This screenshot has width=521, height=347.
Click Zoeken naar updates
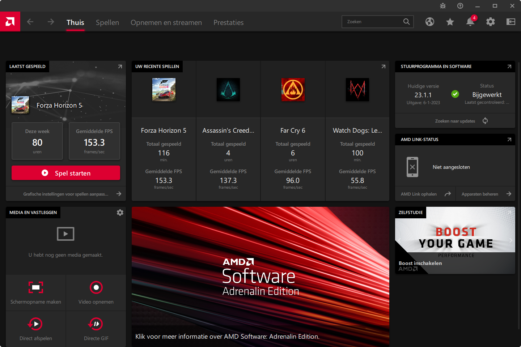coord(455,121)
